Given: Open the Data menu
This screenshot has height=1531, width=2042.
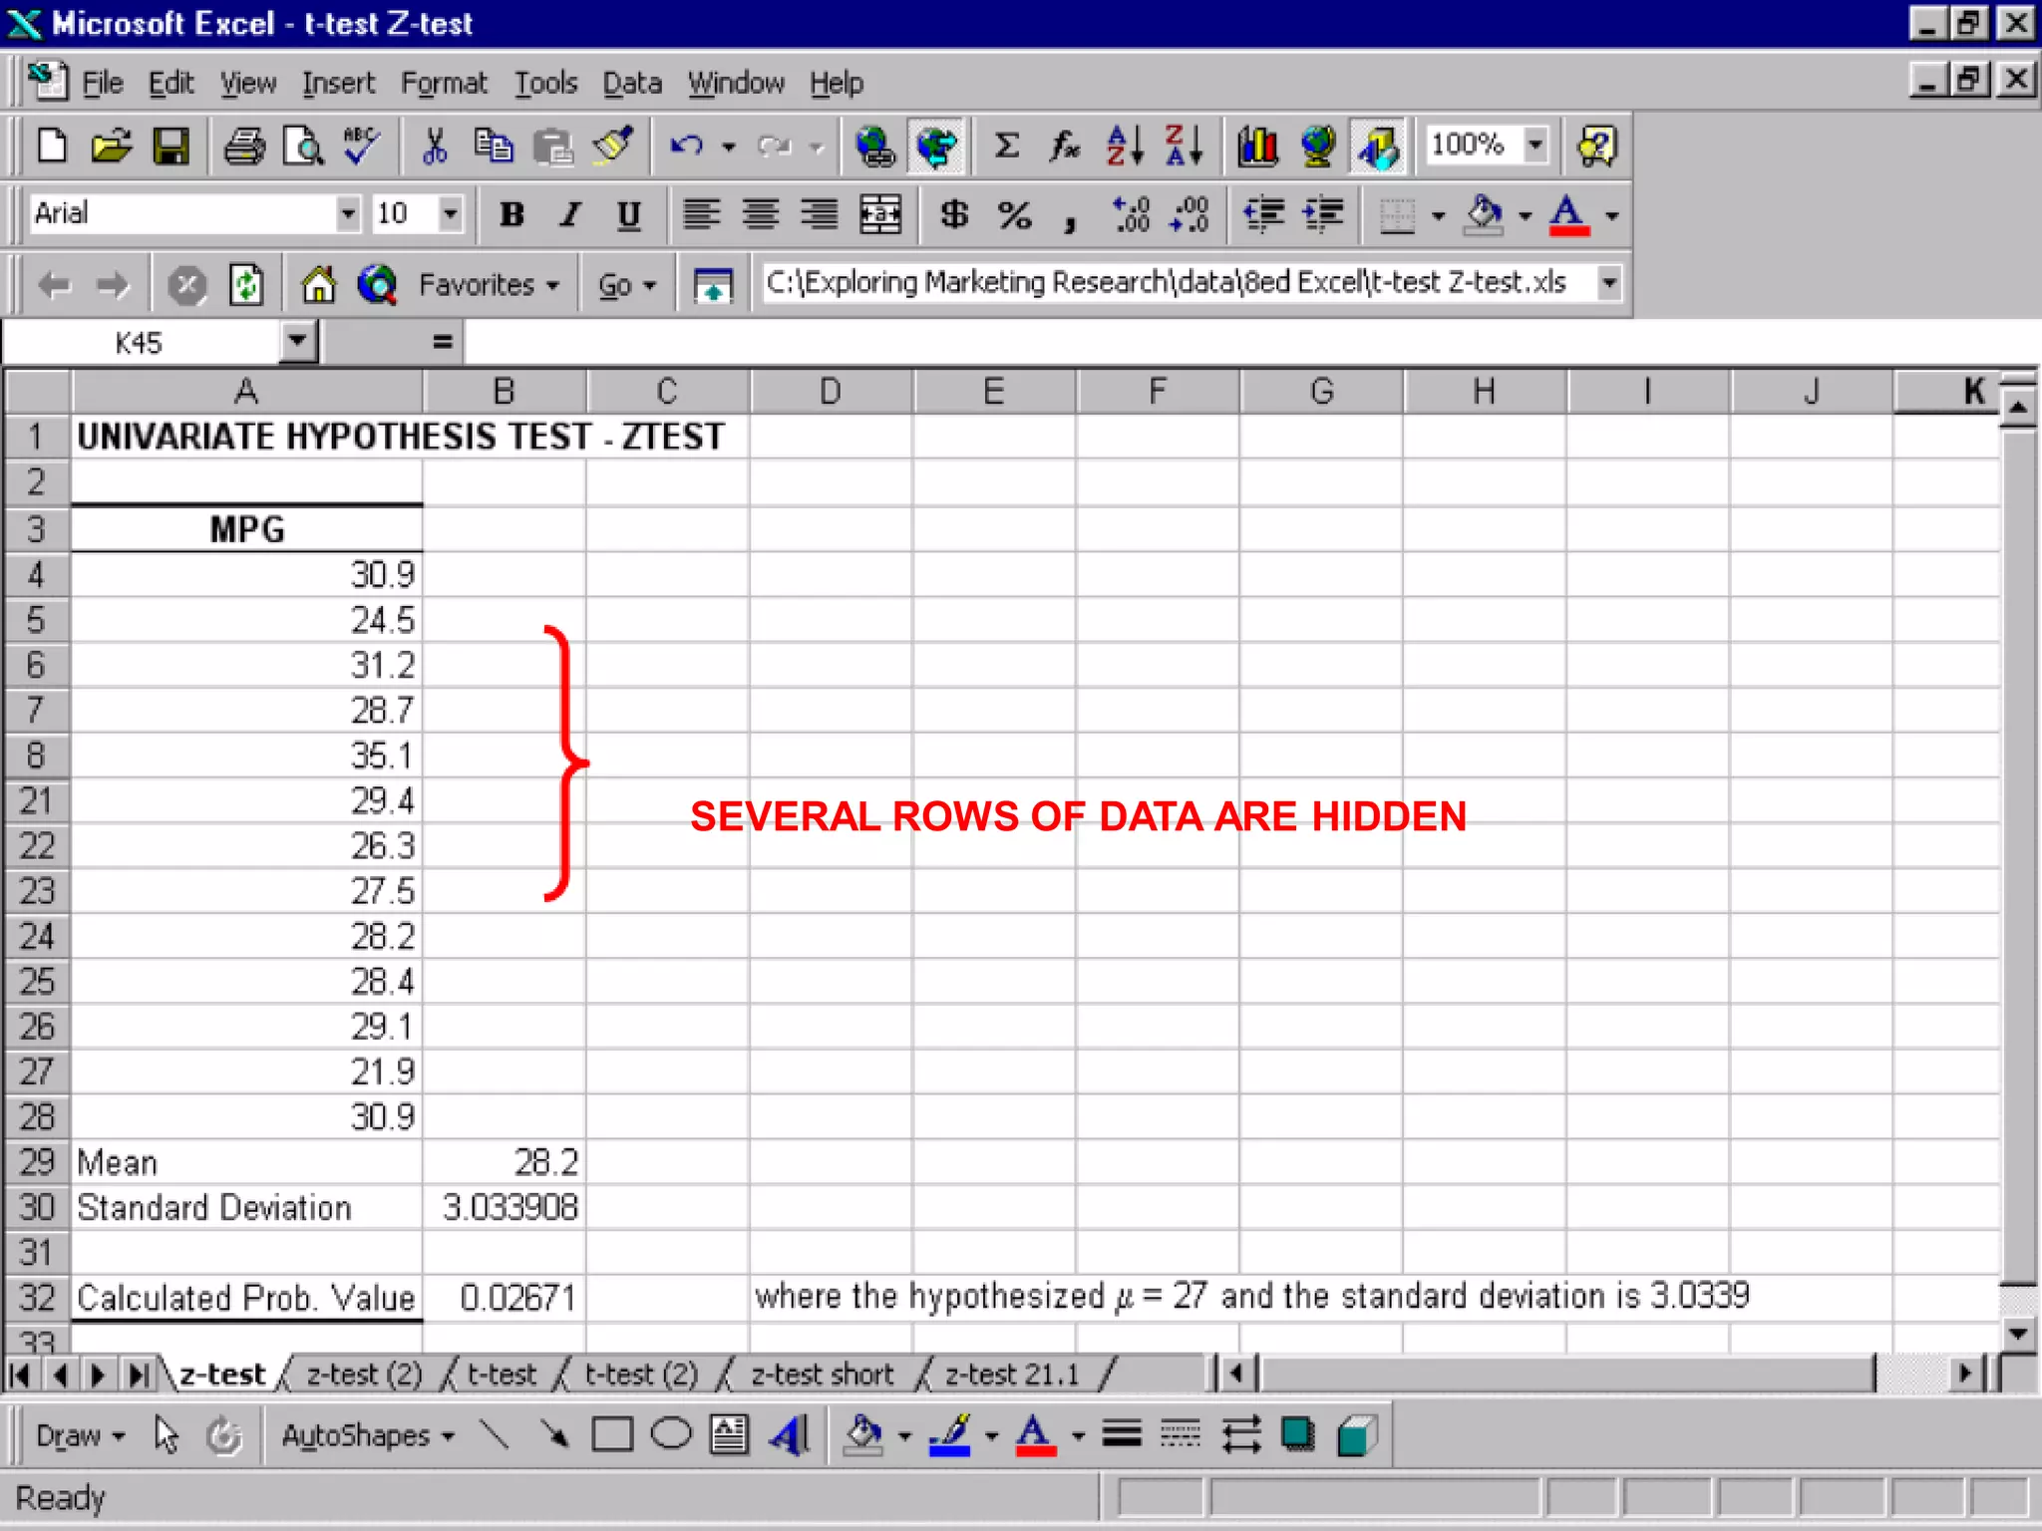Looking at the screenshot, I should (x=632, y=83).
